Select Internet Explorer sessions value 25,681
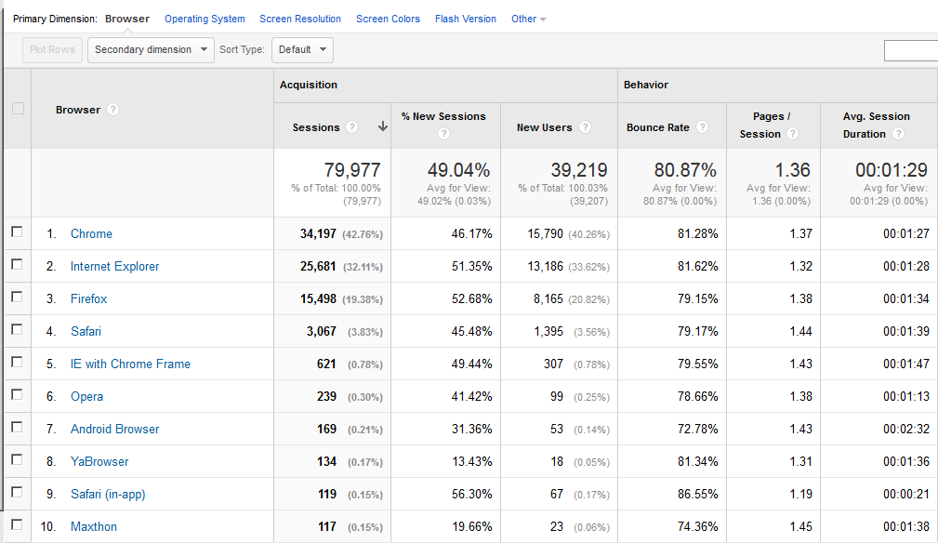This screenshot has width=938, height=543. [318, 266]
